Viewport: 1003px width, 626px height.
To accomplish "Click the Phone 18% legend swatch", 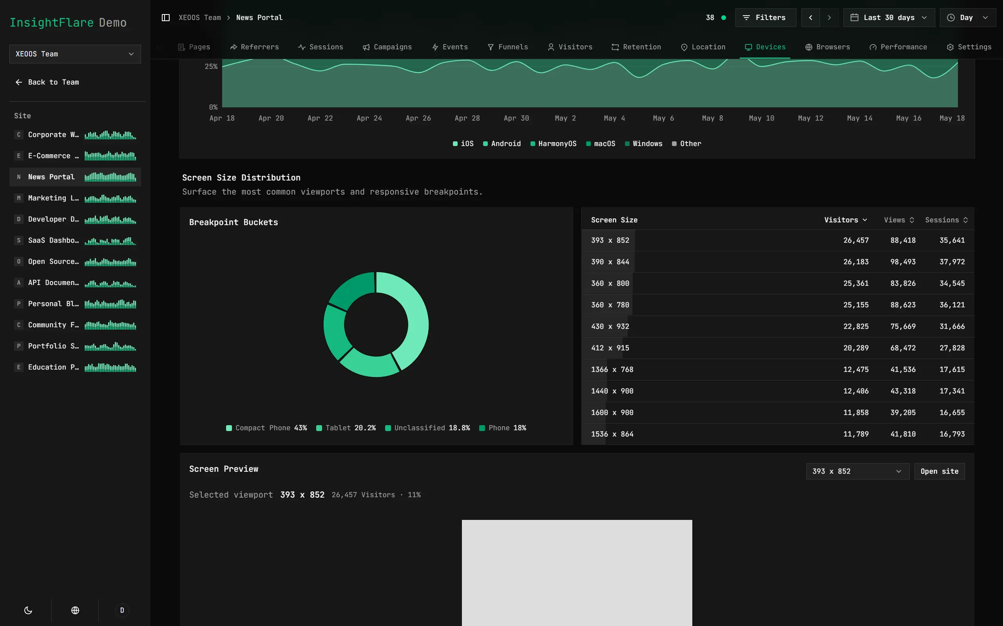I will point(482,428).
